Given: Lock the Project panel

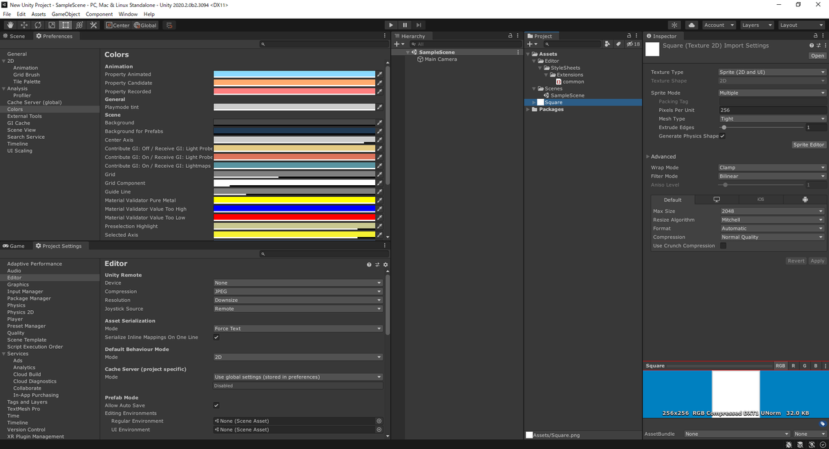Looking at the screenshot, I should coord(629,36).
